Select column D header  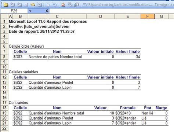101,16
